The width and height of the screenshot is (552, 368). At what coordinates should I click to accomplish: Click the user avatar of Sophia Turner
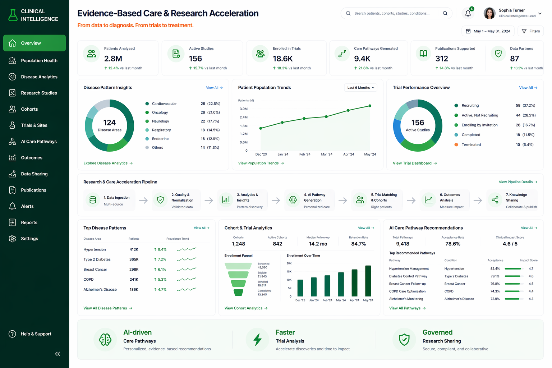click(489, 13)
